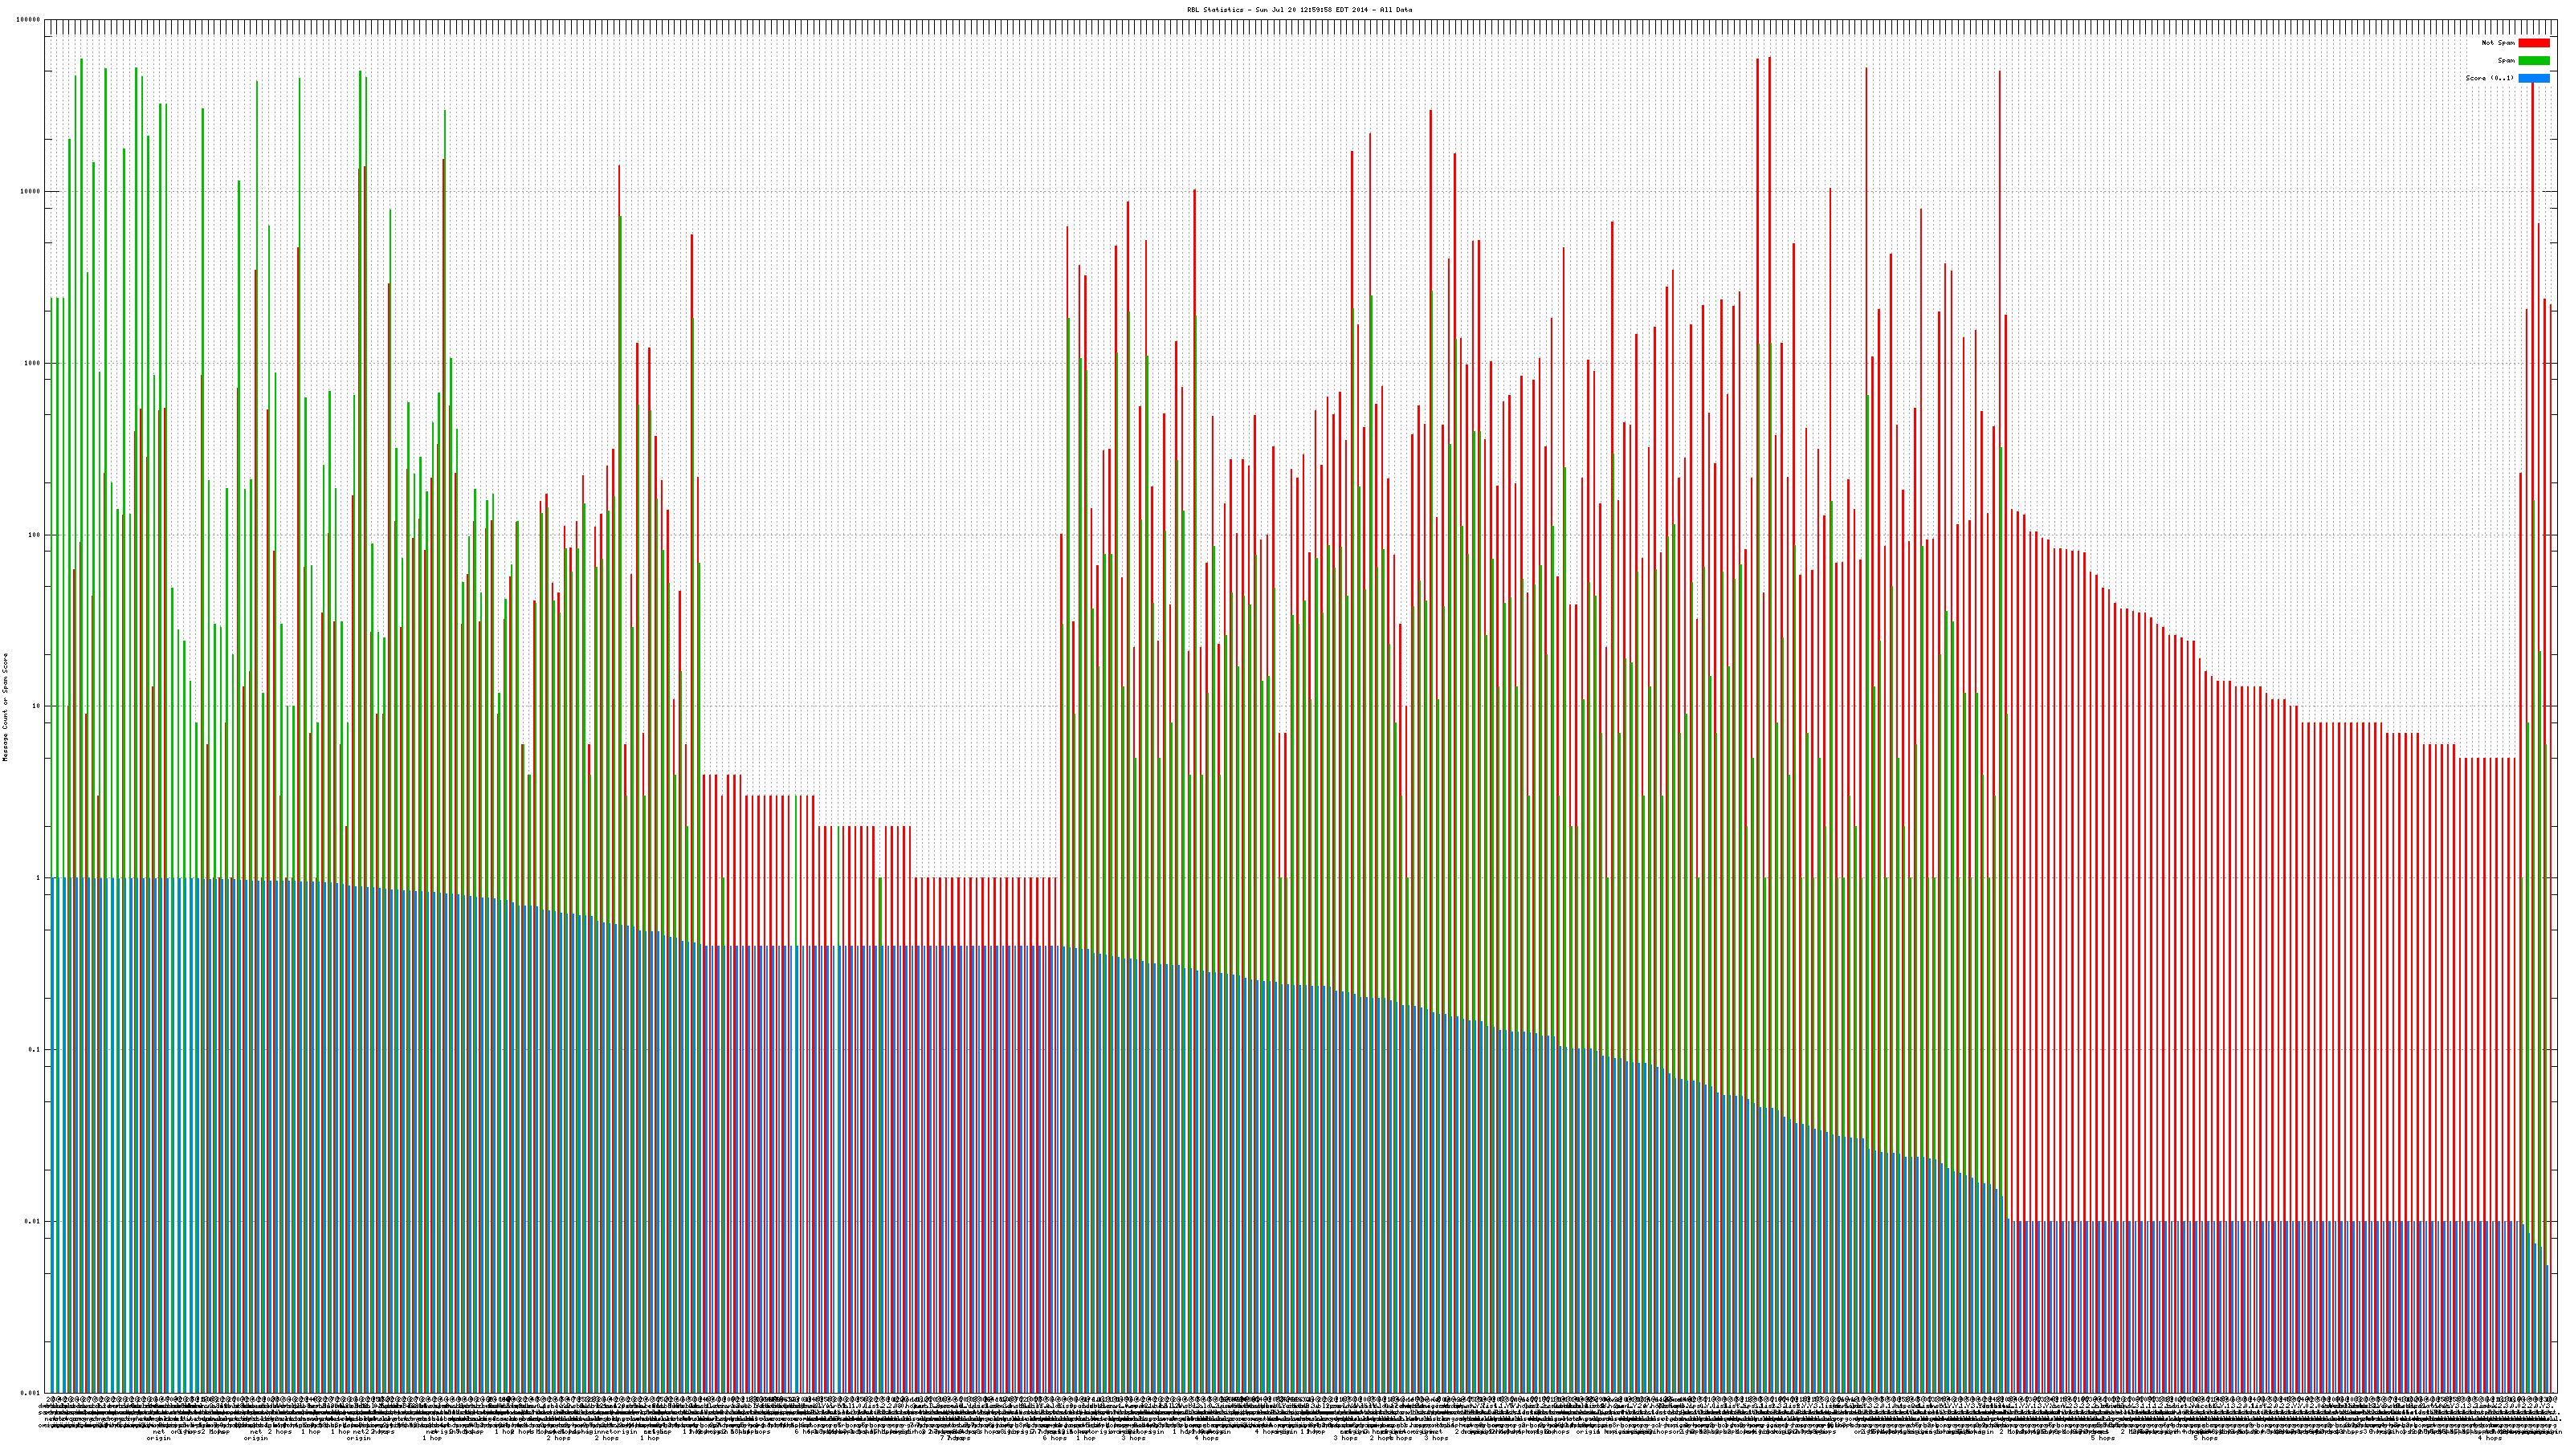Click the 0.1 y-axis tick label

point(35,1050)
